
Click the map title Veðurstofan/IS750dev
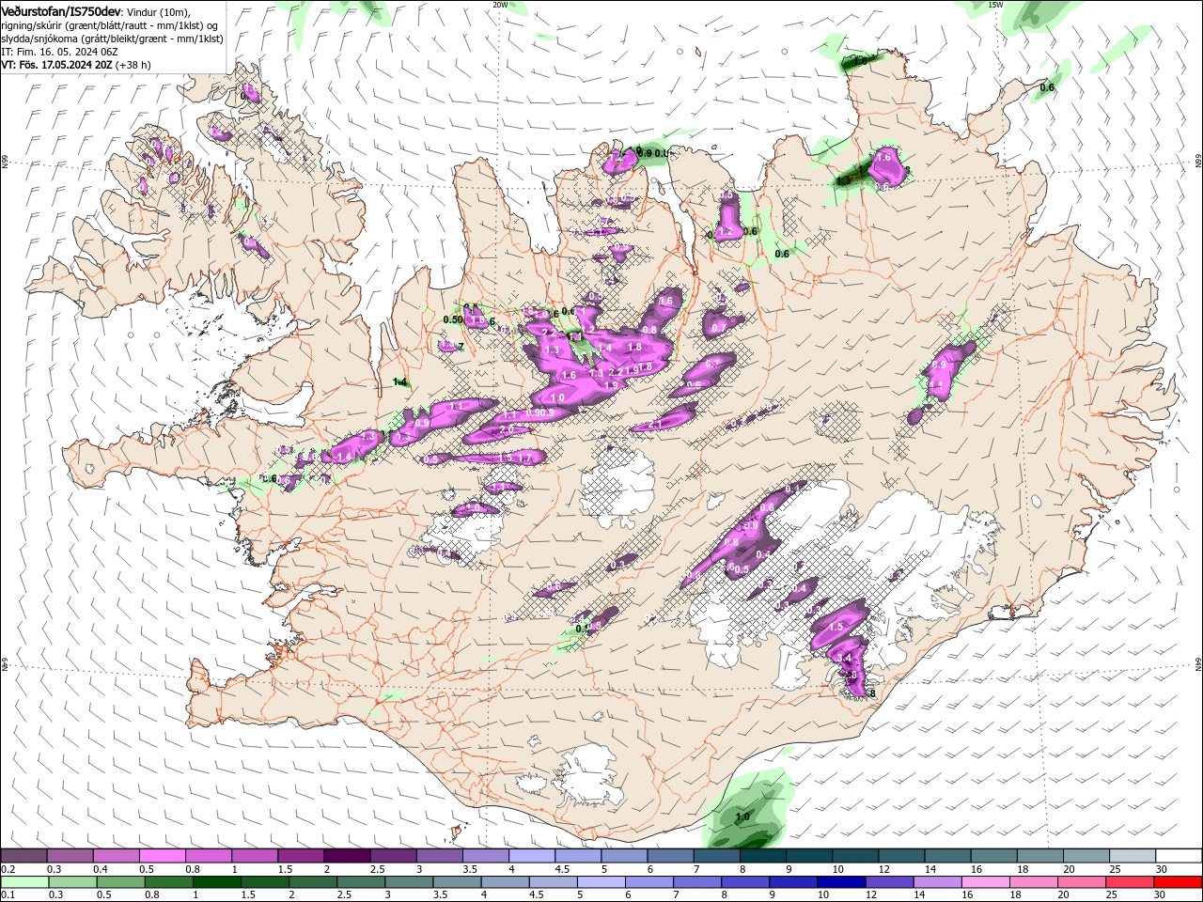(x=61, y=10)
